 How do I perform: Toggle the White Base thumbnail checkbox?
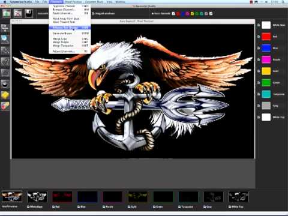[28, 207]
